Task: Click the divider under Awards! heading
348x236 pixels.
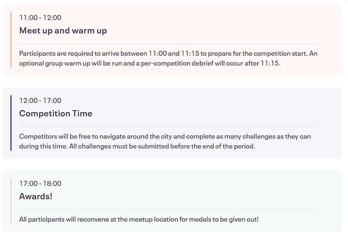Action: pyautogui.click(x=168, y=210)
